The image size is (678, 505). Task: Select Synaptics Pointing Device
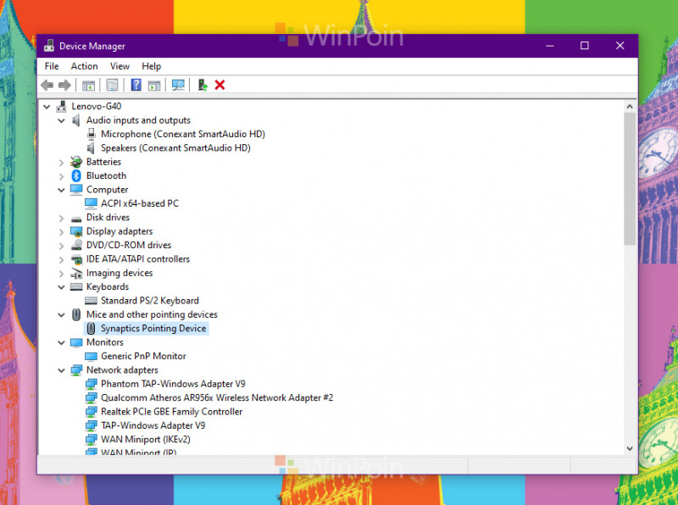[x=153, y=328]
